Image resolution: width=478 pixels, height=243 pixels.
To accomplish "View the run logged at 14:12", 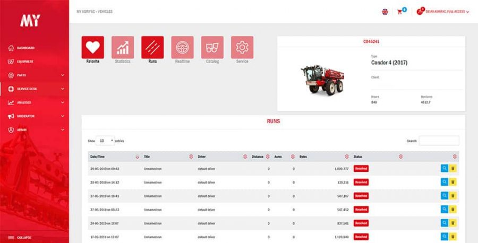I will (445, 182).
